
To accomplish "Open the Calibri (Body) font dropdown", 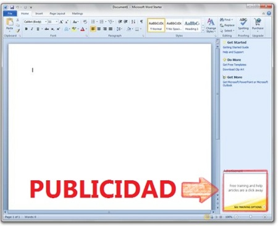I will [x=46, y=22].
